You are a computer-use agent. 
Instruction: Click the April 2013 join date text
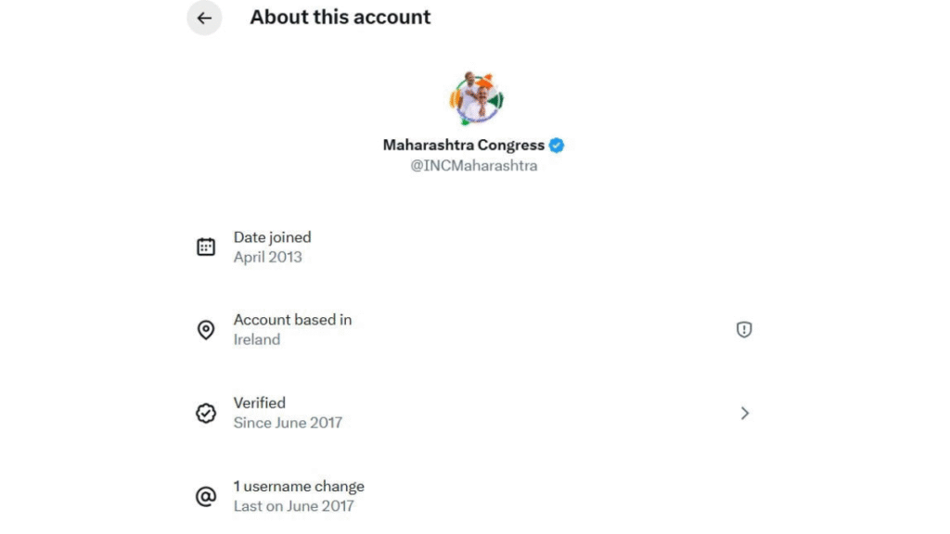(x=266, y=257)
